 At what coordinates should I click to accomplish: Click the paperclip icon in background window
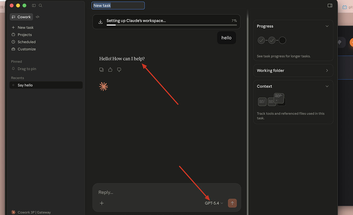pos(339,42)
